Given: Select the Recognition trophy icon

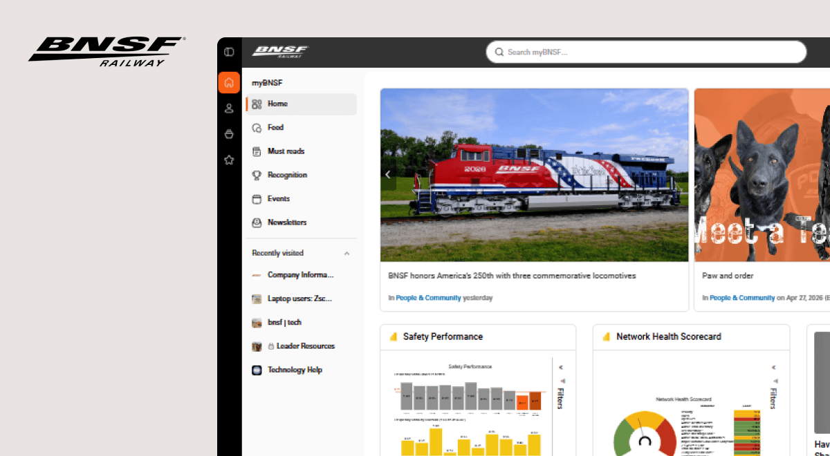Looking at the screenshot, I should pos(257,175).
